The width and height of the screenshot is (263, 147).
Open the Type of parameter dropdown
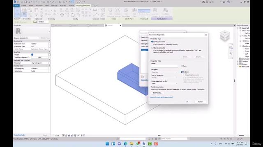(164, 78)
